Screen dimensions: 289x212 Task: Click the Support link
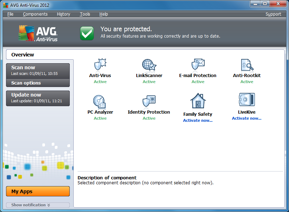273,14
